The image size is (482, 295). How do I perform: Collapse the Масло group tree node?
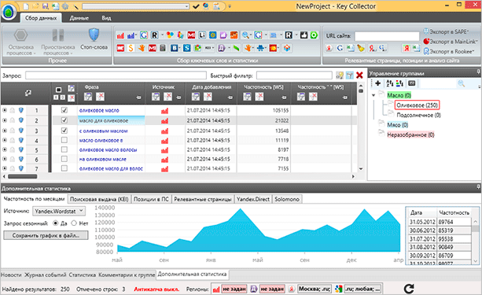(x=373, y=95)
